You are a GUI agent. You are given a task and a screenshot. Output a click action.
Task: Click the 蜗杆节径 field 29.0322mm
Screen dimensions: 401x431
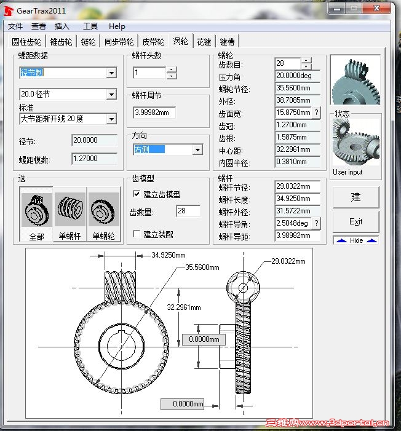pyautogui.click(x=297, y=186)
